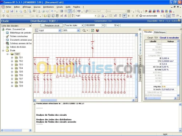Click the Undo arrow icon

[52, 11]
